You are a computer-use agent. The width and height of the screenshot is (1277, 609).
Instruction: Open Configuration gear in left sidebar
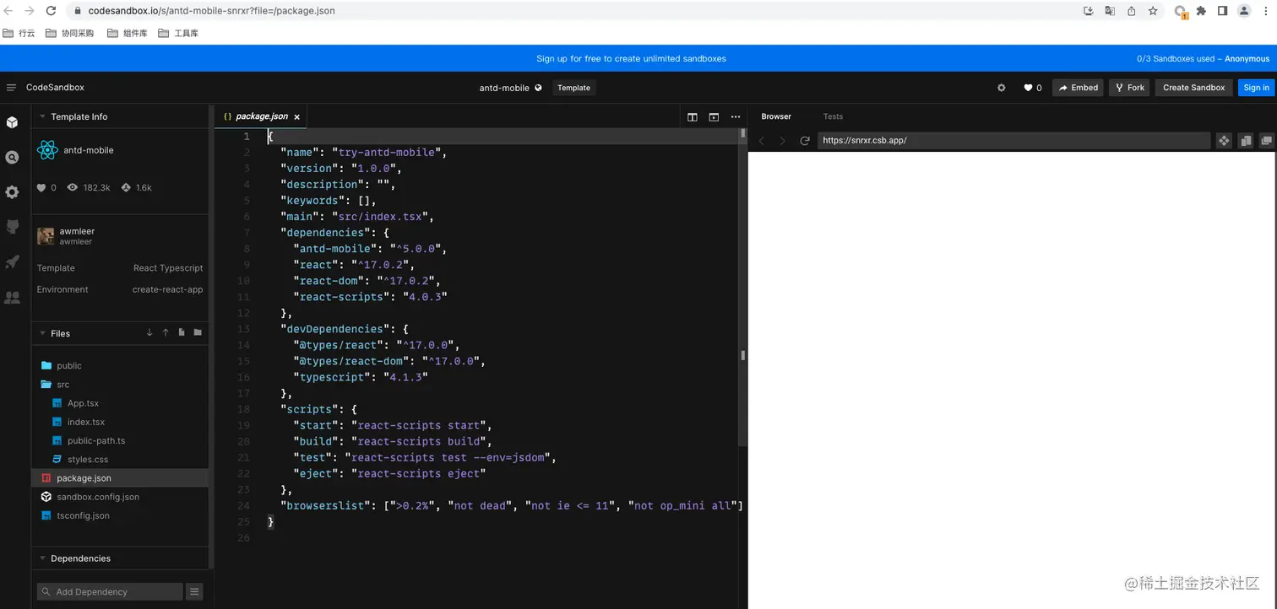(12, 192)
